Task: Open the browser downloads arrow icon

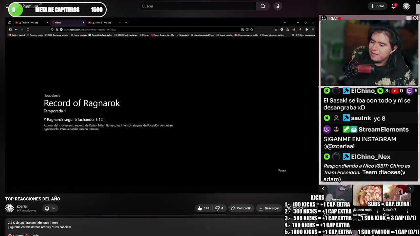Action: pyautogui.click(x=276, y=29)
